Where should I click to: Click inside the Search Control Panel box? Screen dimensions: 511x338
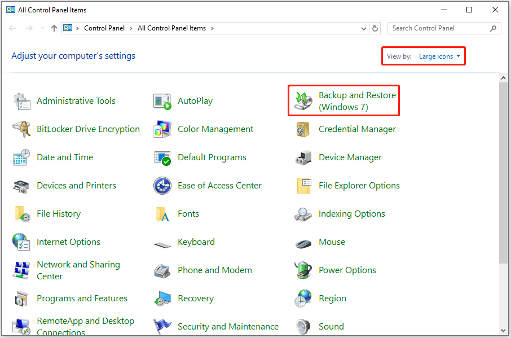point(440,28)
